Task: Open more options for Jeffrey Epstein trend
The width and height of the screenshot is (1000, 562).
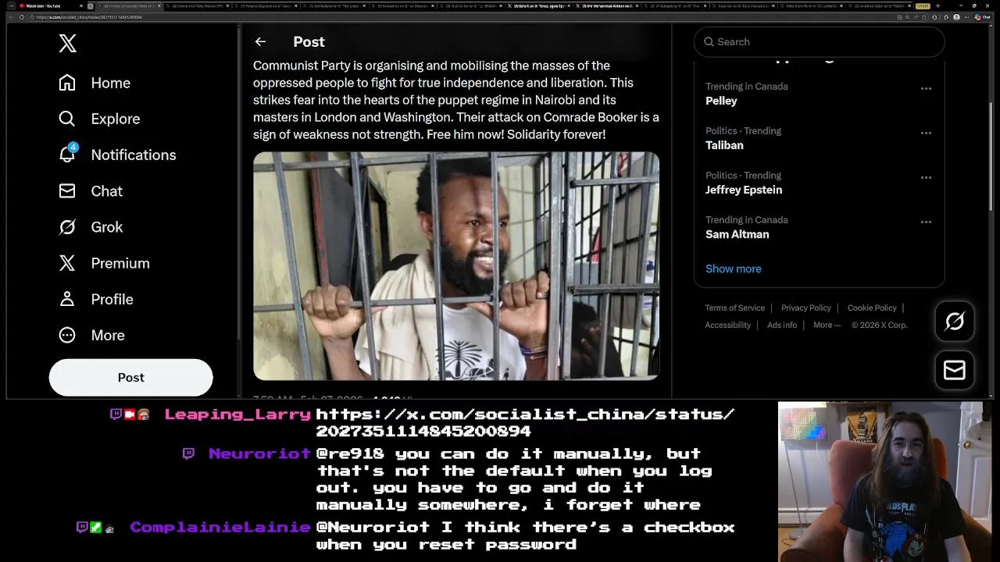Action: click(x=926, y=177)
